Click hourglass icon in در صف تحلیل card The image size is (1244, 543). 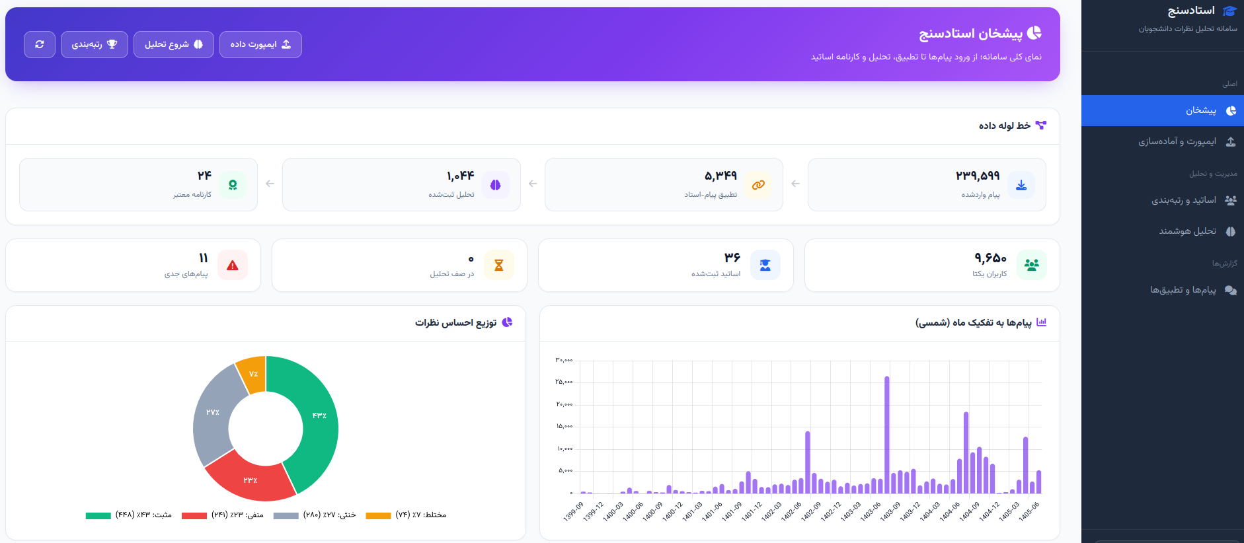point(499,265)
